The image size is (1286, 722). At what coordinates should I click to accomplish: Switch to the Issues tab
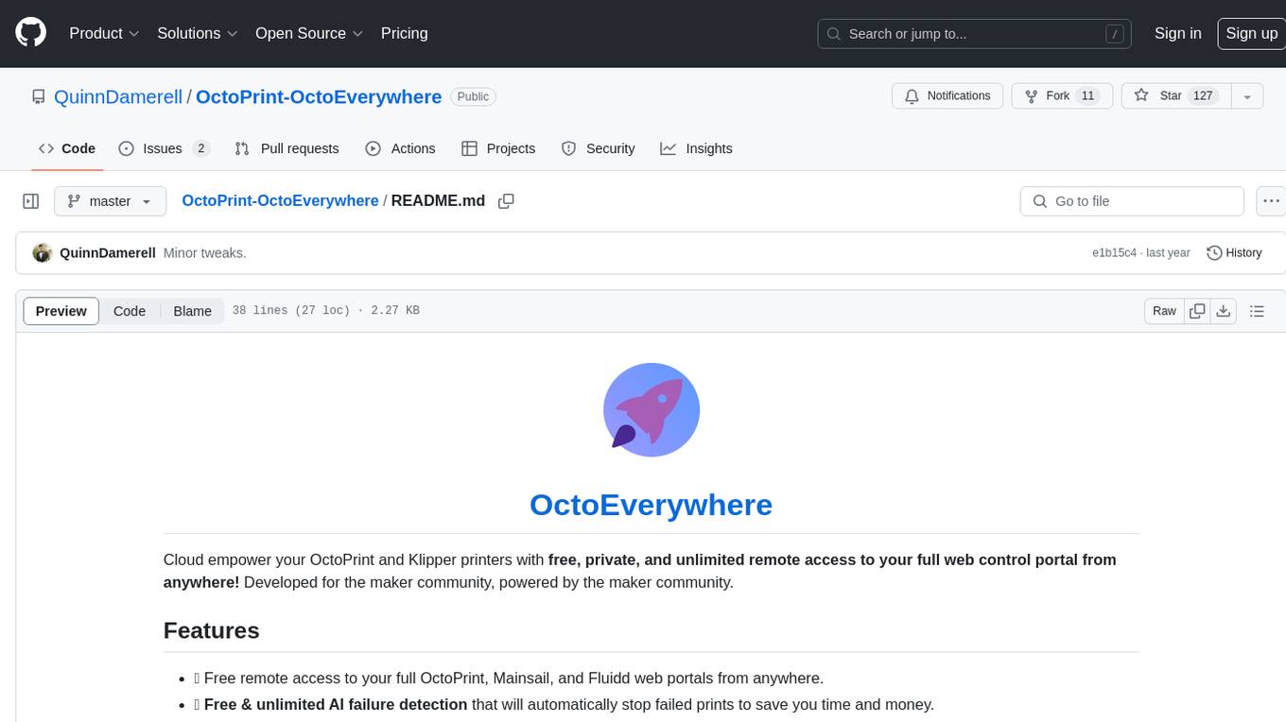(x=163, y=148)
